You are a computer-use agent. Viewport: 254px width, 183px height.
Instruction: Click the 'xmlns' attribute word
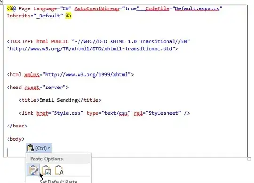[x=32, y=75]
